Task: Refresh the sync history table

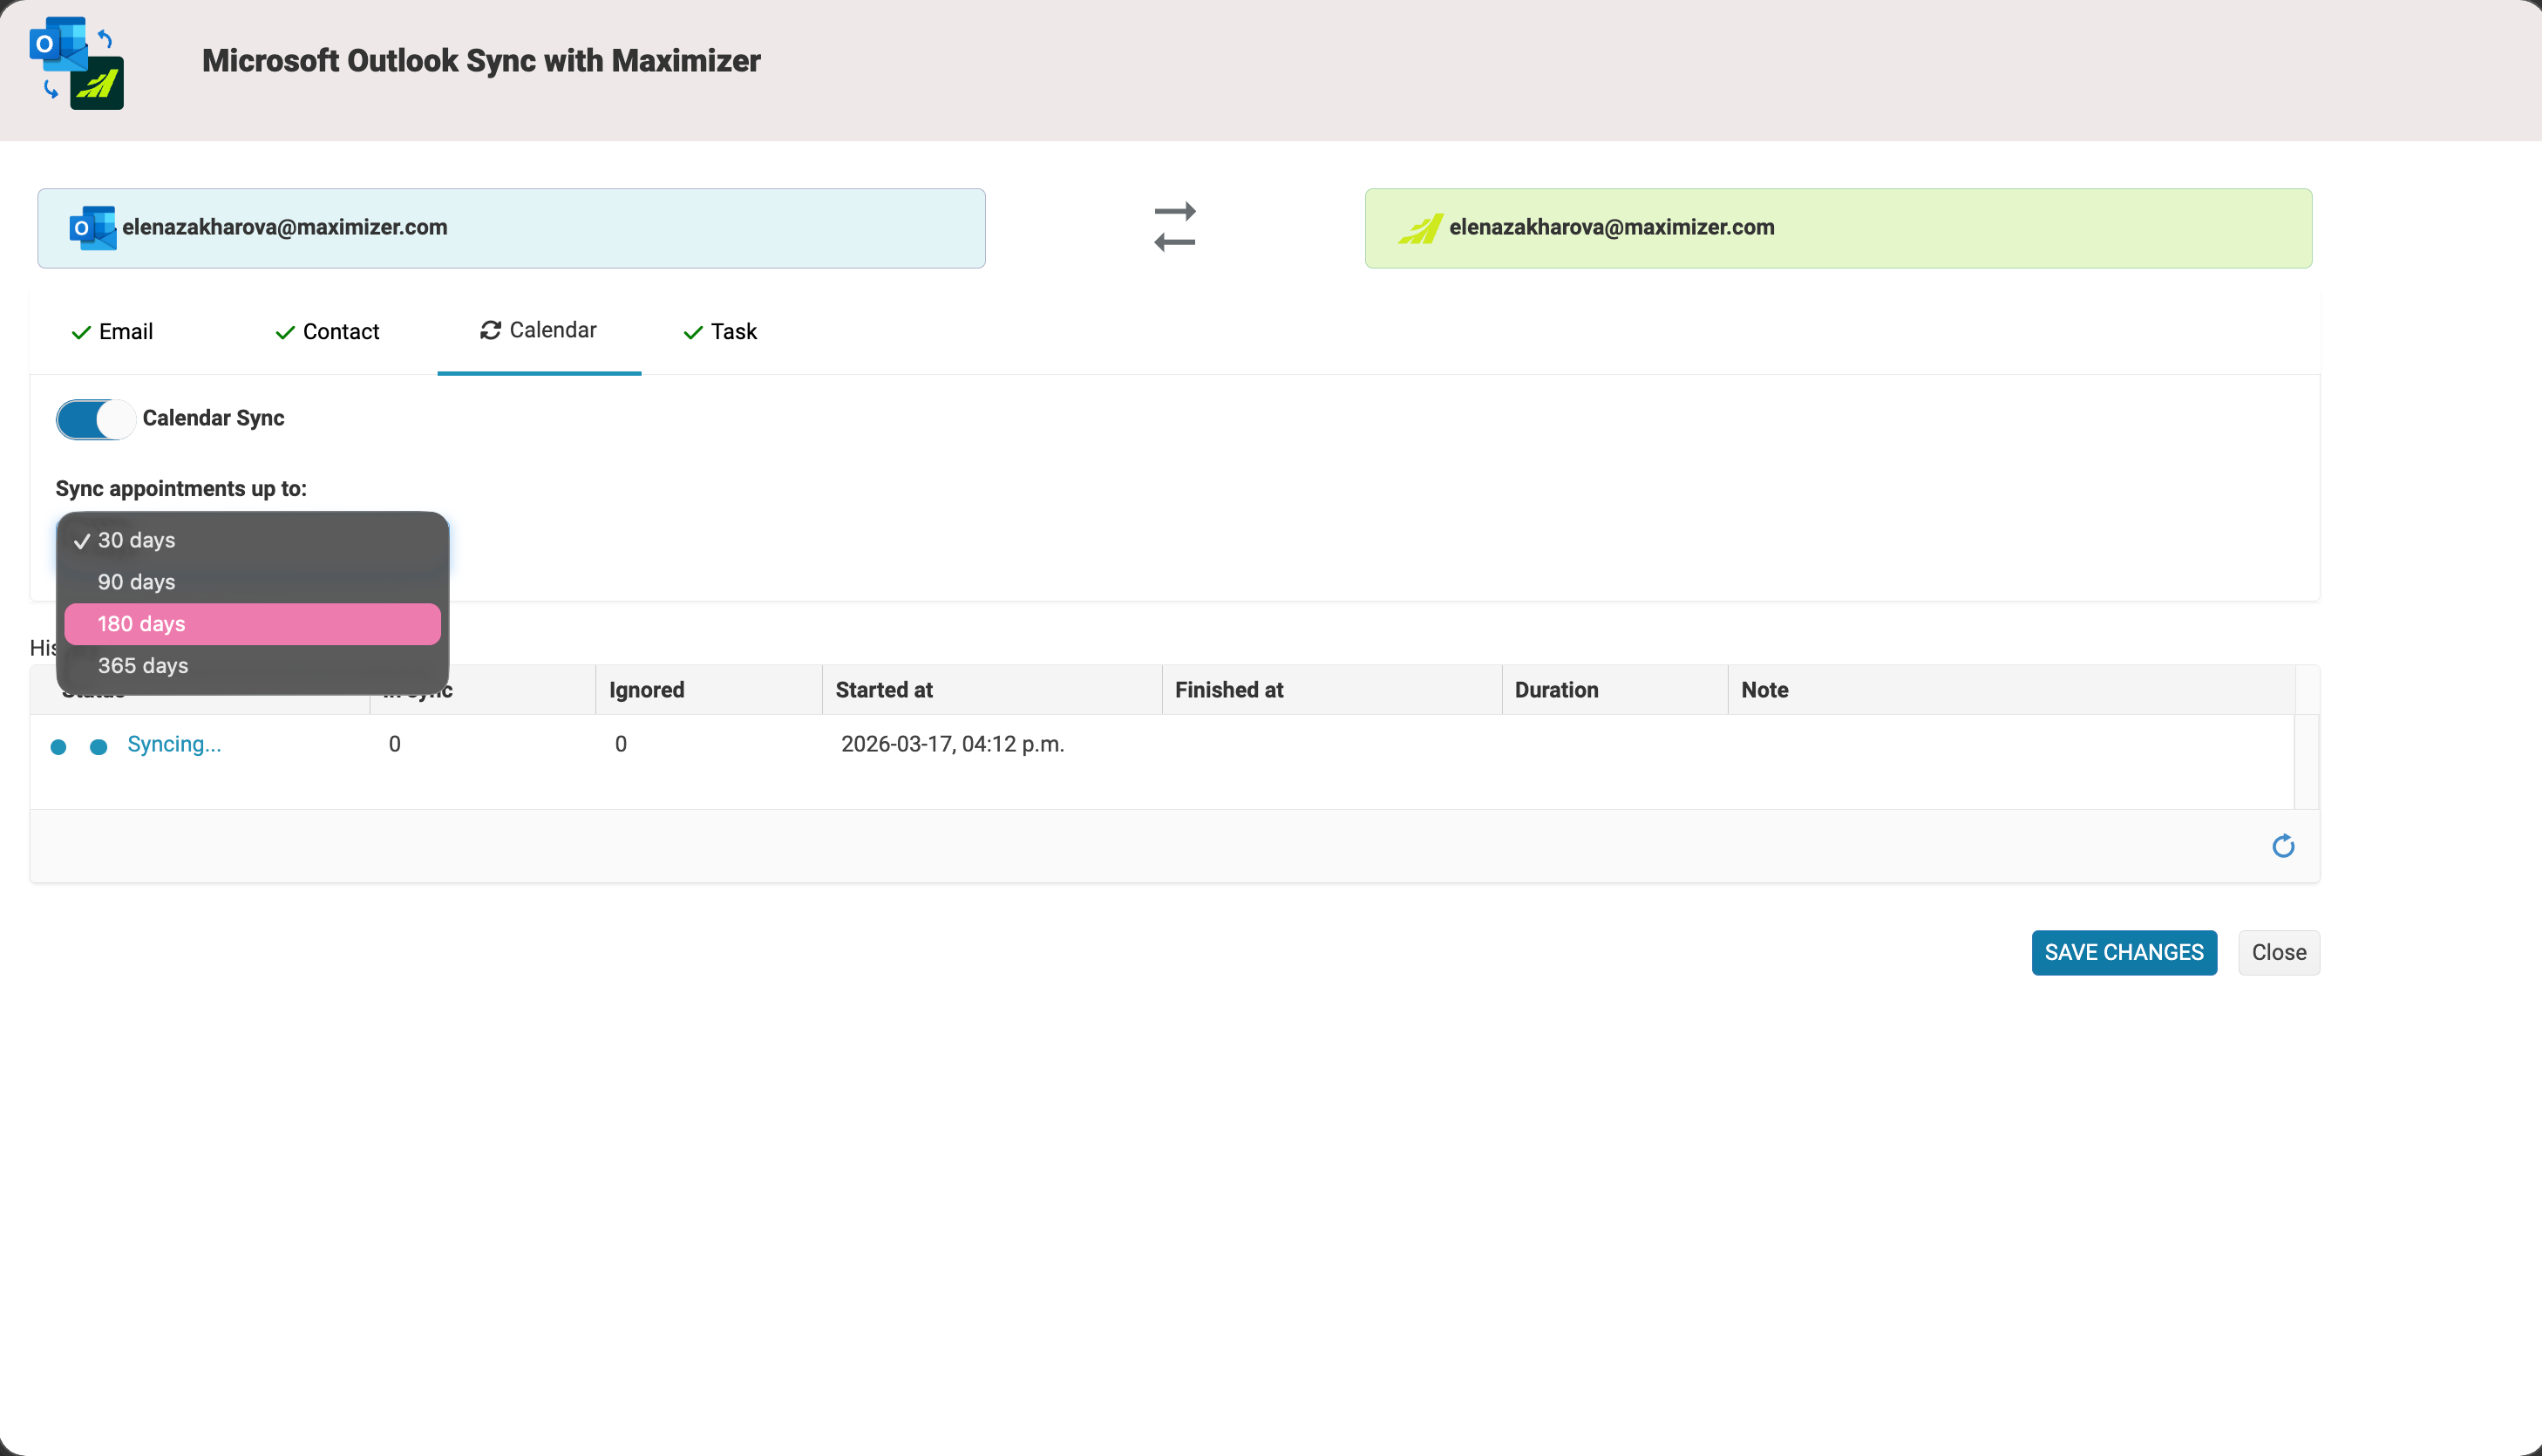Action: point(2283,846)
